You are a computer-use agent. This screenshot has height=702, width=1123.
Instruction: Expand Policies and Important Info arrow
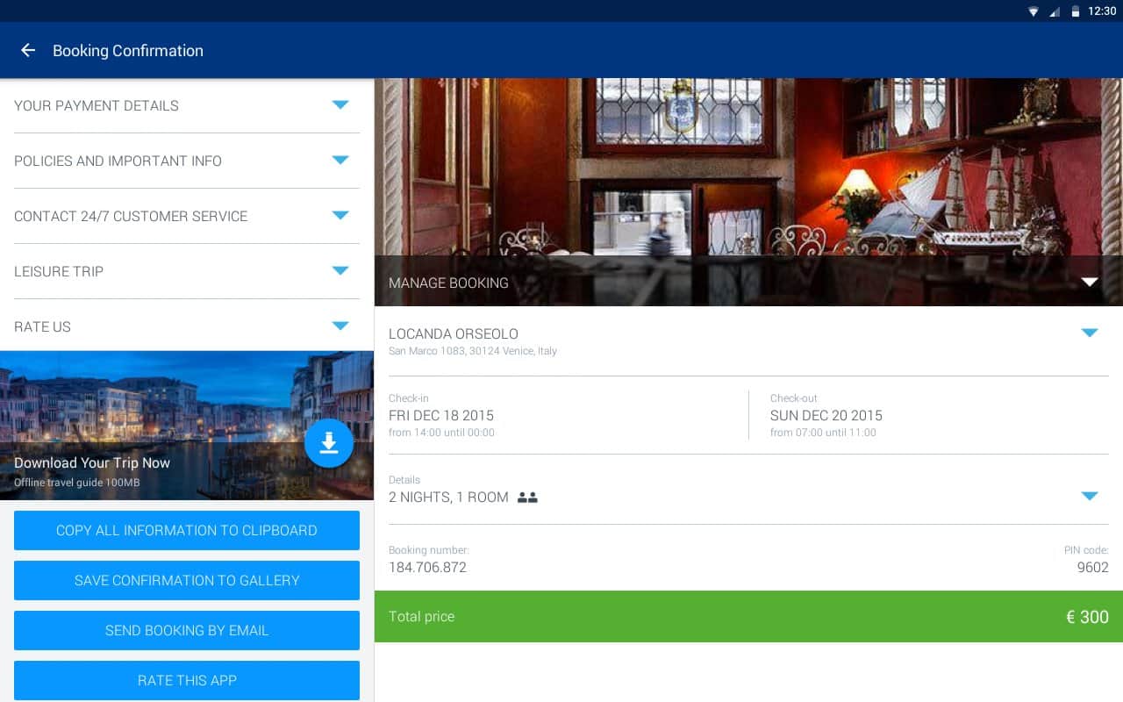pos(340,161)
